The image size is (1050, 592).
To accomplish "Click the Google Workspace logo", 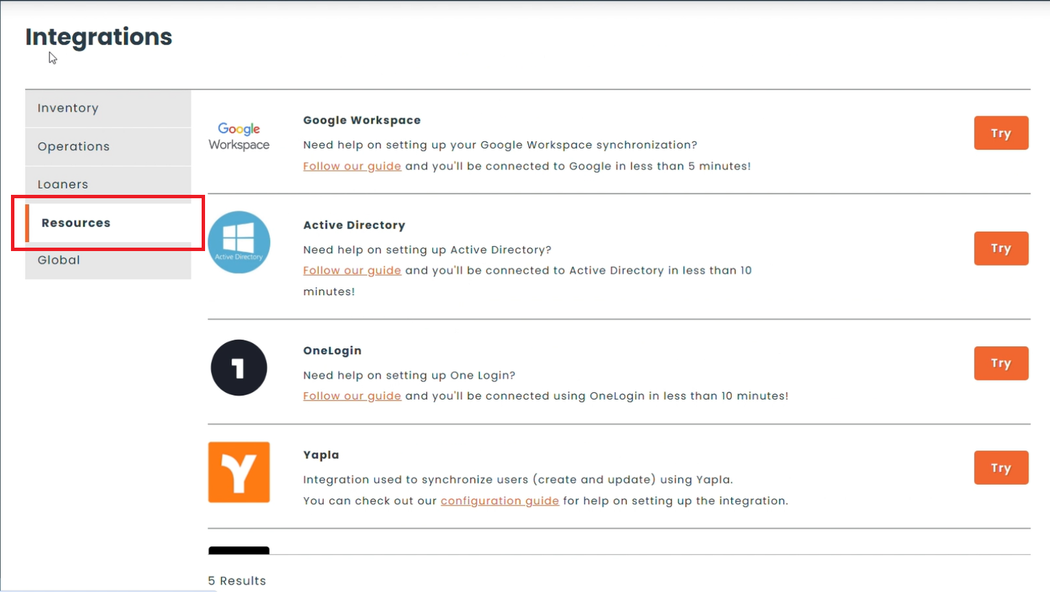I will [x=239, y=137].
